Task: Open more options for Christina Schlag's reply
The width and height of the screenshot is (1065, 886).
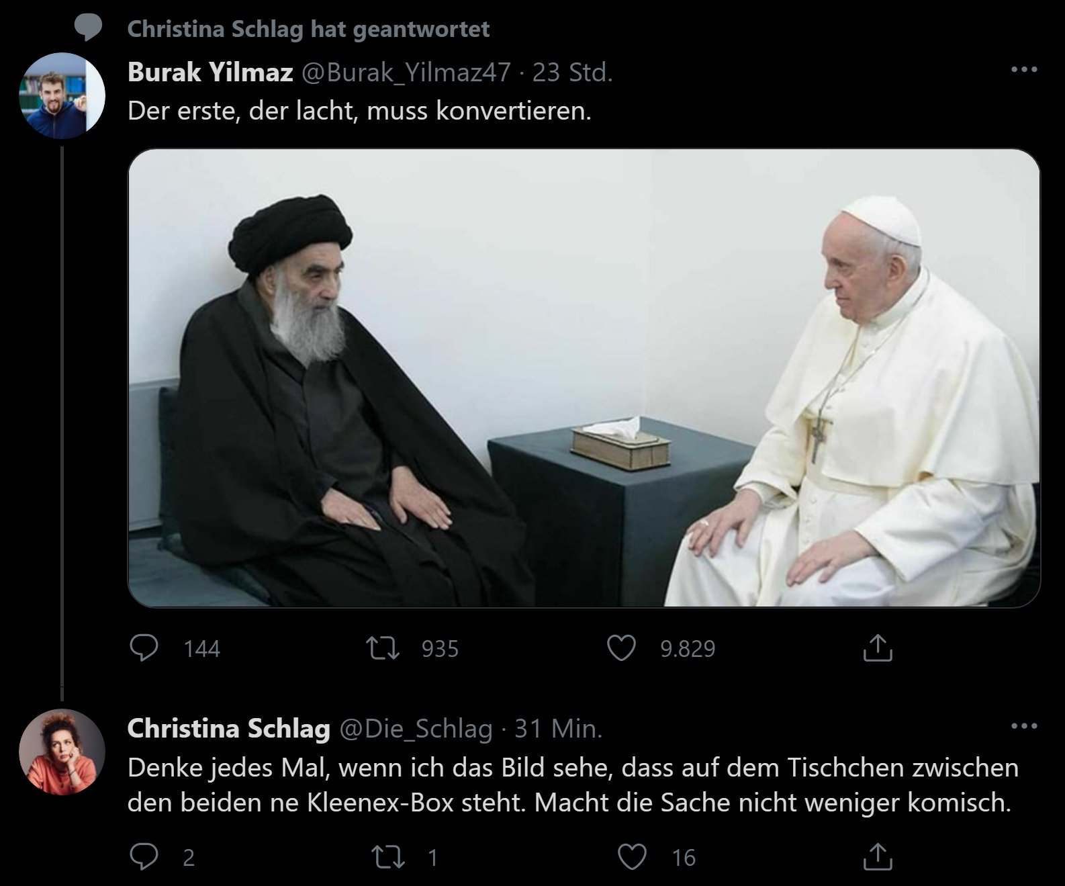Action: pos(1024,726)
